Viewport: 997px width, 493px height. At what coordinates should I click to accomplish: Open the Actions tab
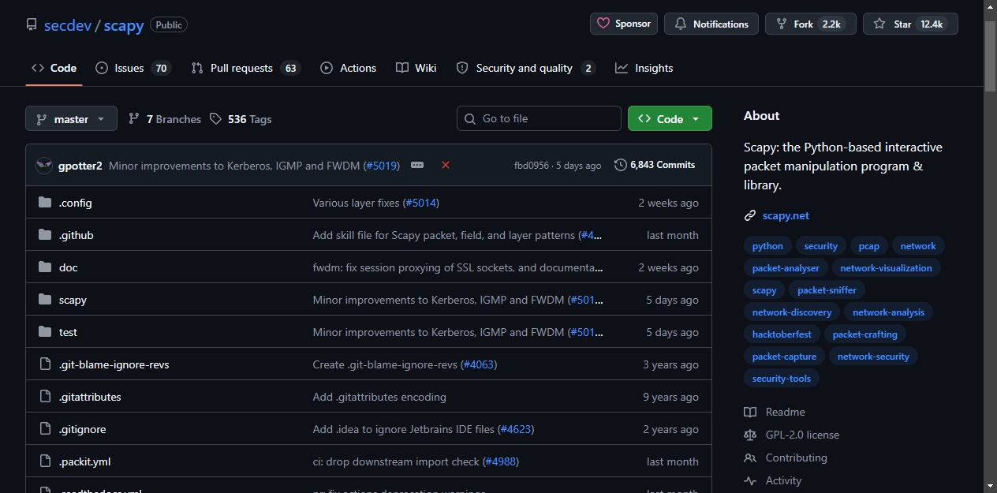(348, 68)
